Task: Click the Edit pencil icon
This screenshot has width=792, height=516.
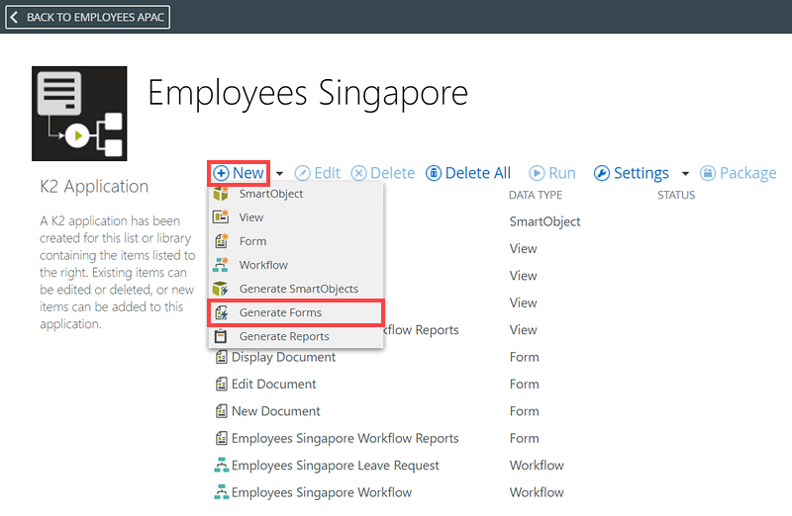Action: pyautogui.click(x=302, y=173)
